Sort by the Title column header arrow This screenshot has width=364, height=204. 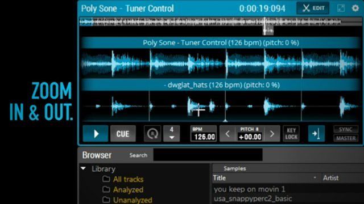coord(315,177)
